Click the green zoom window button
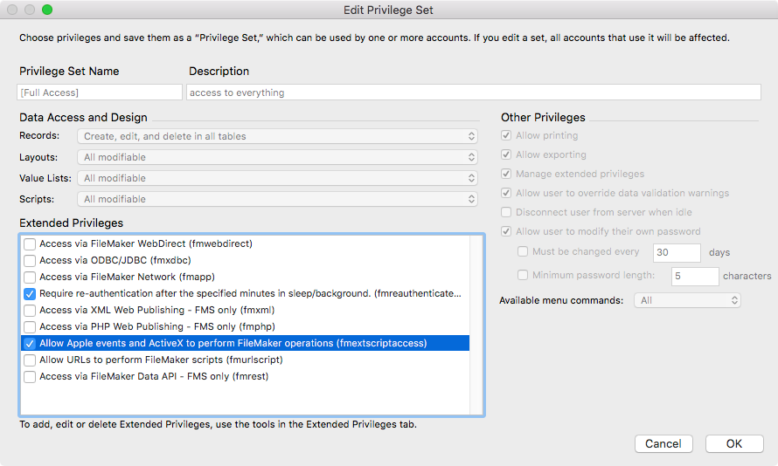Viewport: 778px width, 466px height. click(47, 10)
